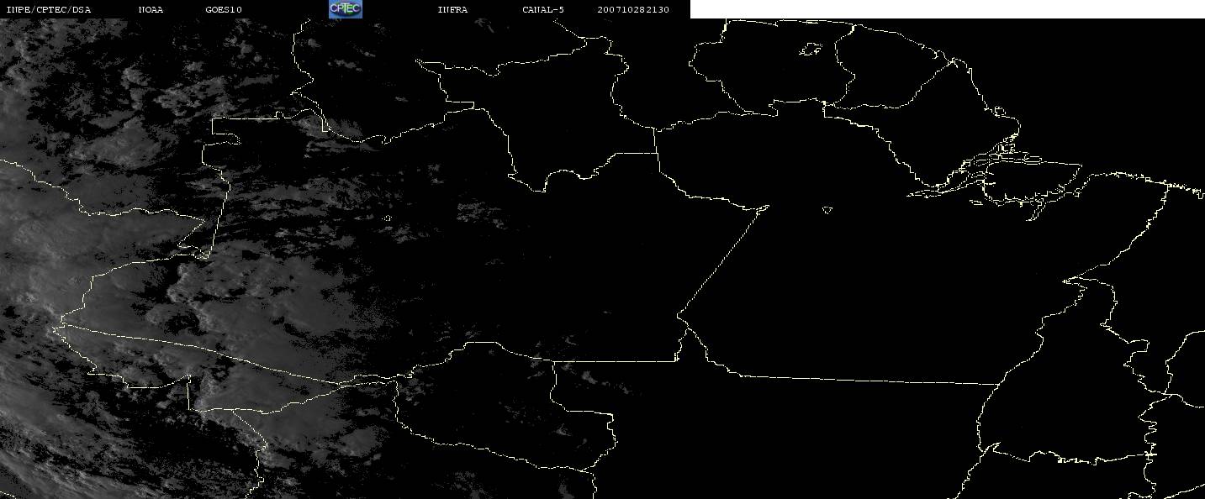
Task: Click the CPTEC logo in the header
Action: coord(346,9)
